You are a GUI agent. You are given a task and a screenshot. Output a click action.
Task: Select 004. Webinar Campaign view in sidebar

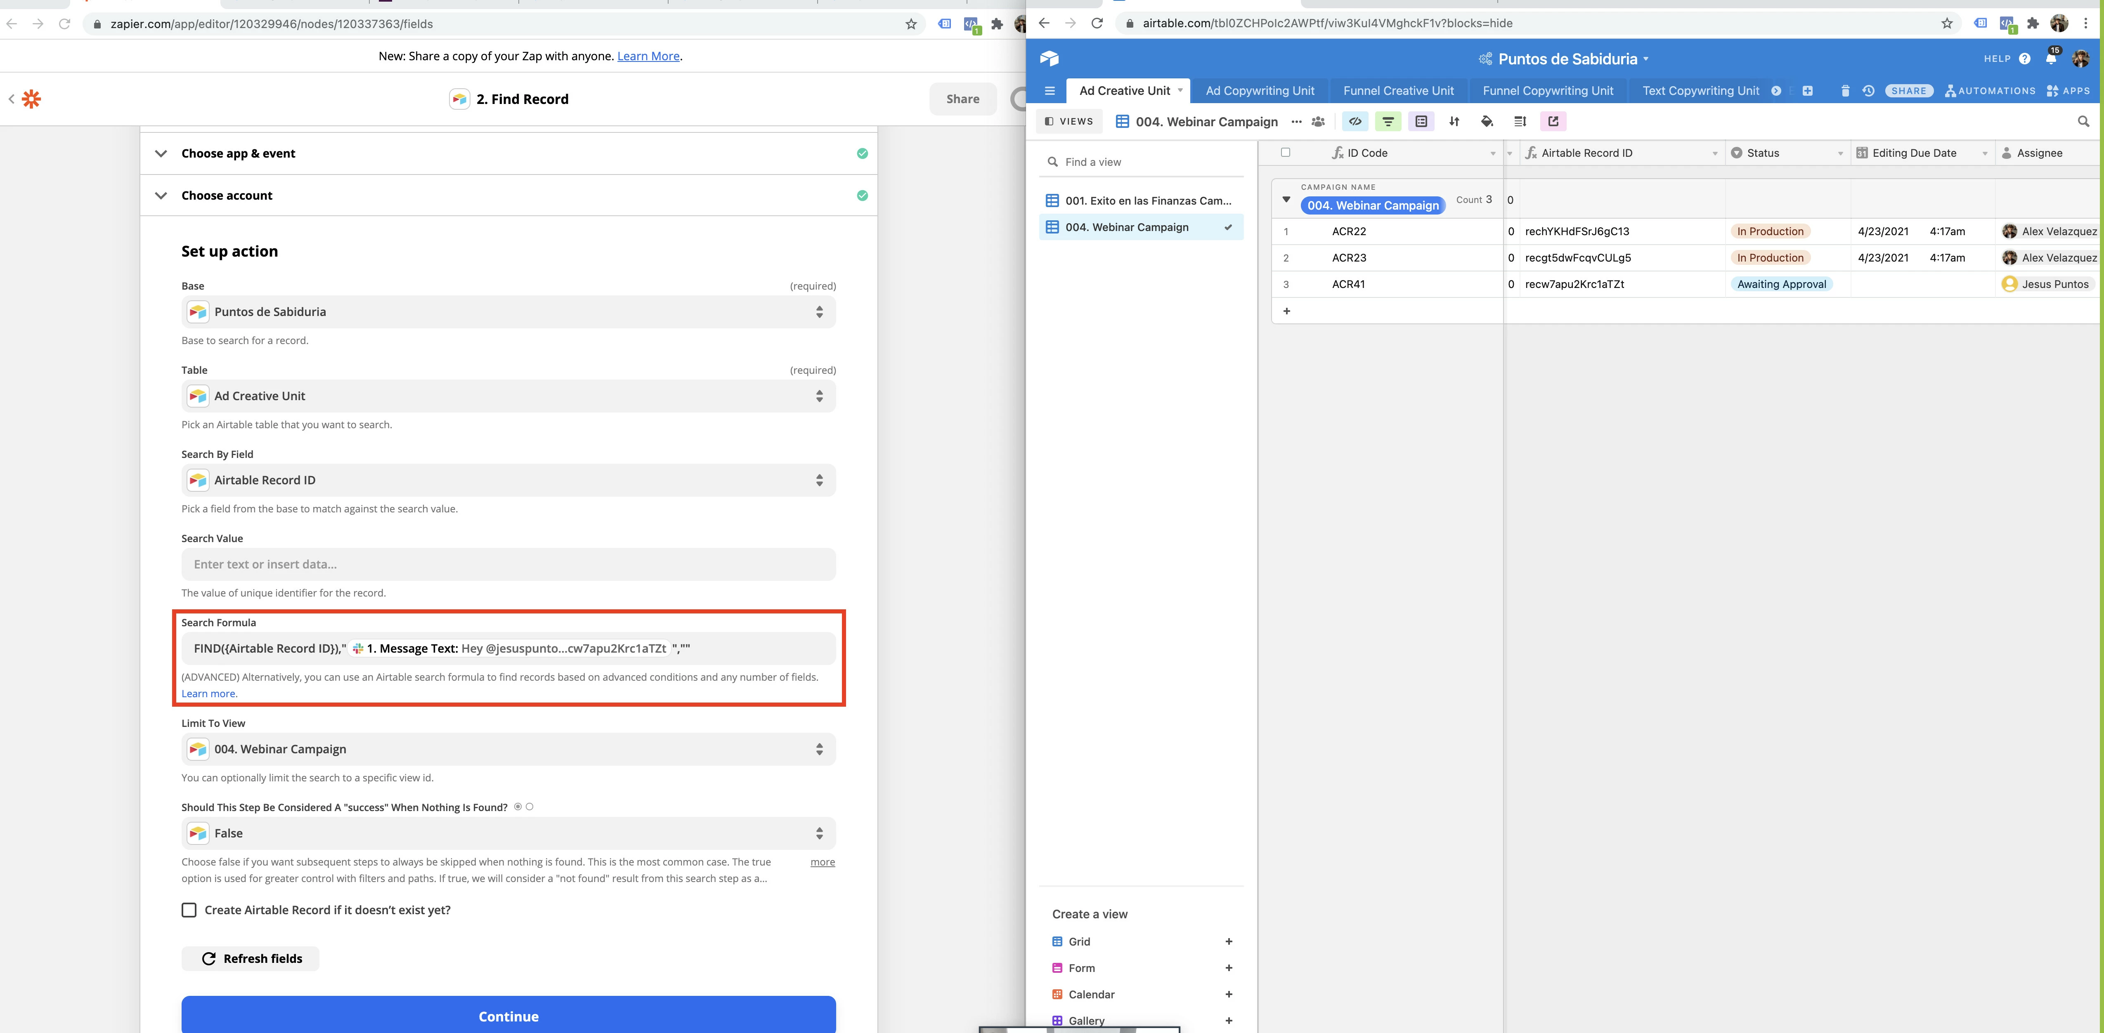(1141, 227)
